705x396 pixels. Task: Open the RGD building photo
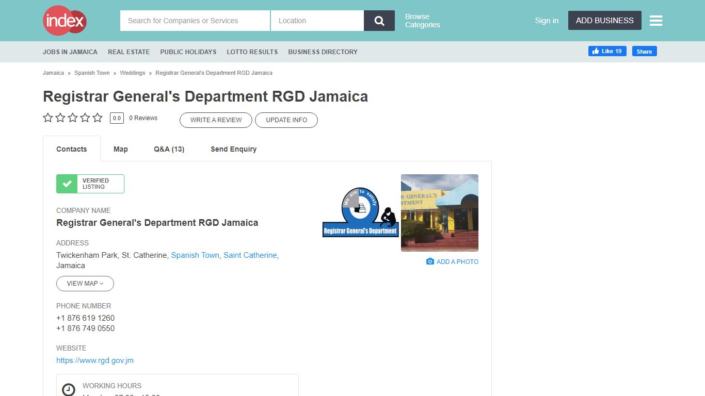tap(440, 213)
